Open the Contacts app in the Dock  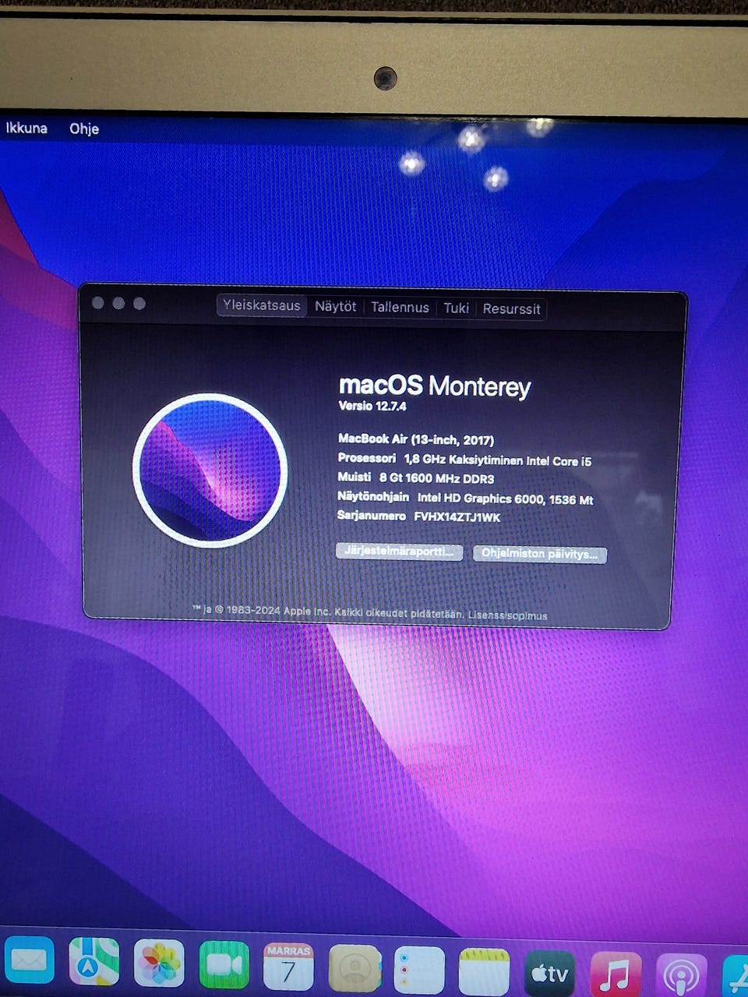[355, 969]
